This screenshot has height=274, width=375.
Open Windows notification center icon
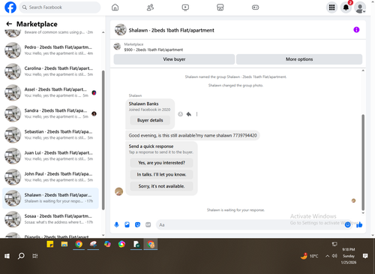click(365, 256)
